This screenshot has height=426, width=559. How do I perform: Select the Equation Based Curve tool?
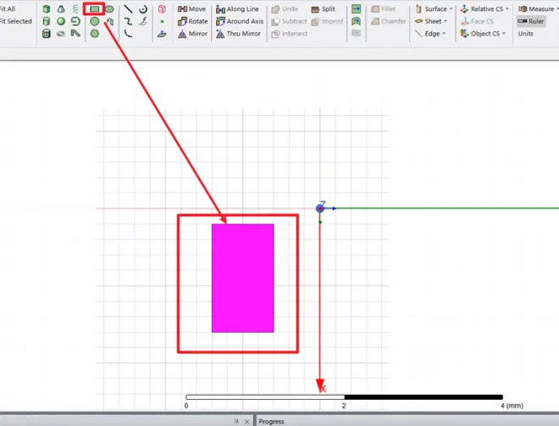click(x=143, y=21)
